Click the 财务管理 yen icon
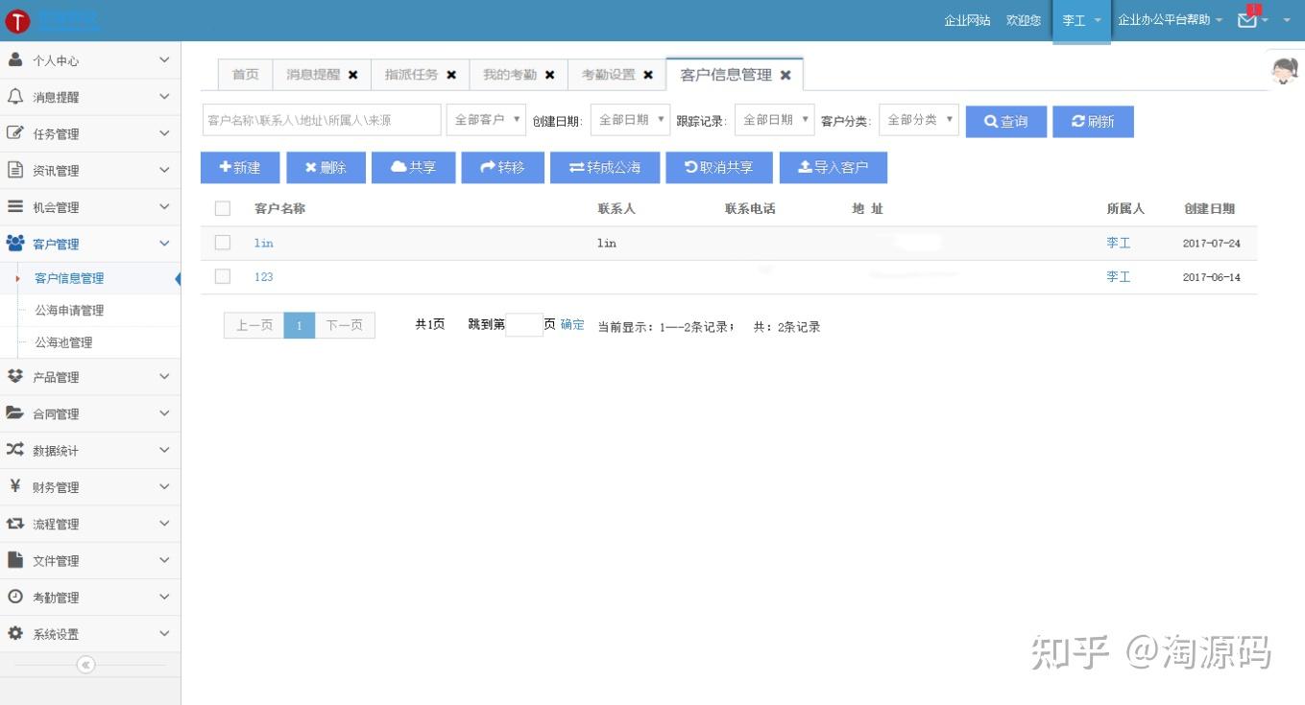This screenshot has height=705, width=1305. pyautogui.click(x=15, y=486)
